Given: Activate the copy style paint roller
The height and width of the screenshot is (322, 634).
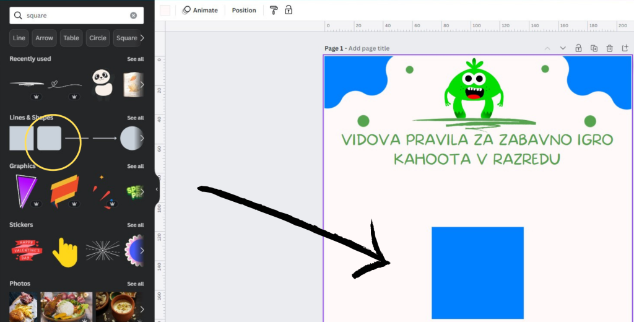Looking at the screenshot, I should (x=274, y=10).
